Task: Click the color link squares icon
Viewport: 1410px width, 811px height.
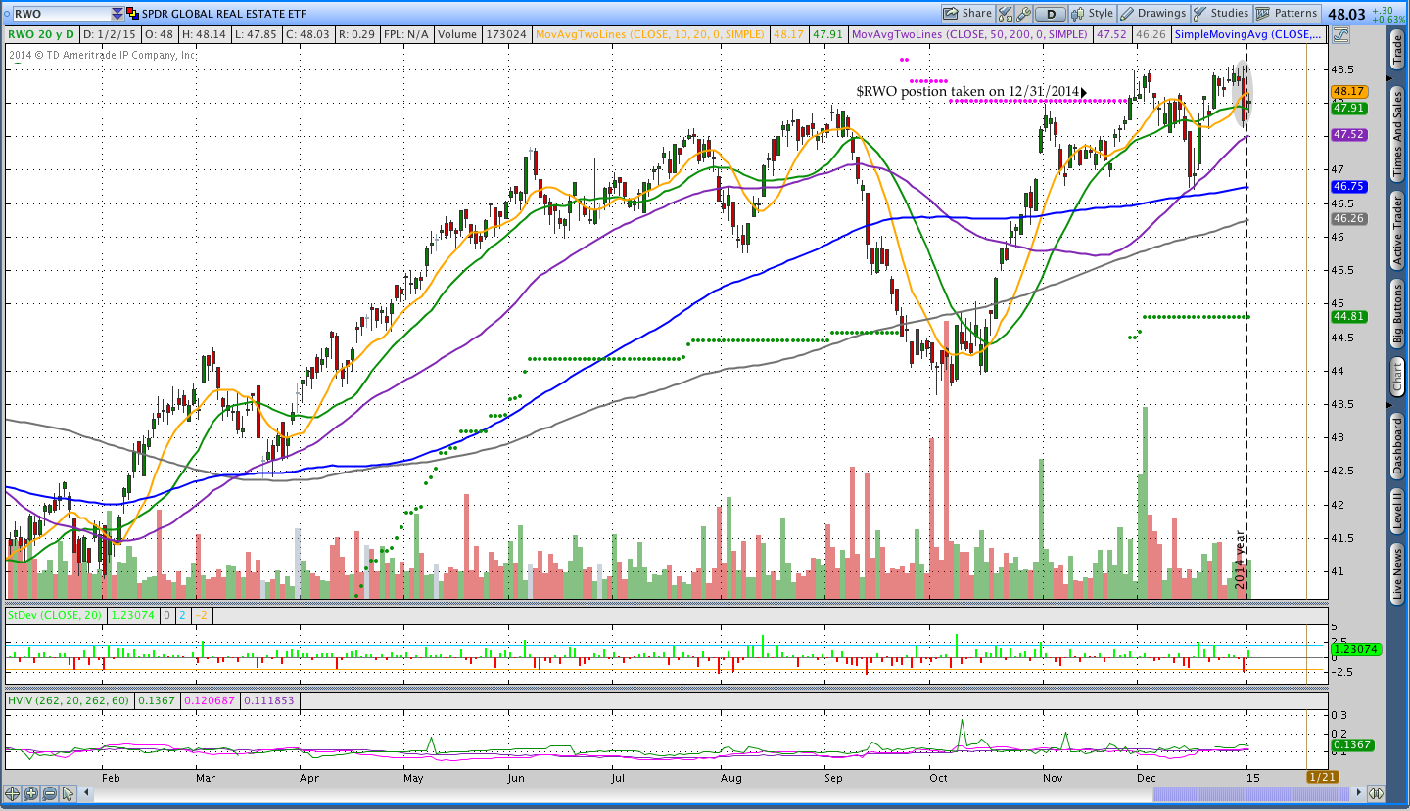Action: [132, 14]
